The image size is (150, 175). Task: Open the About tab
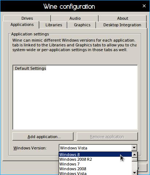tap(123, 18)
